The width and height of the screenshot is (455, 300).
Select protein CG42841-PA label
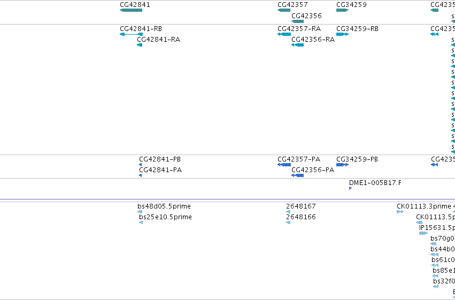point(160,170)
